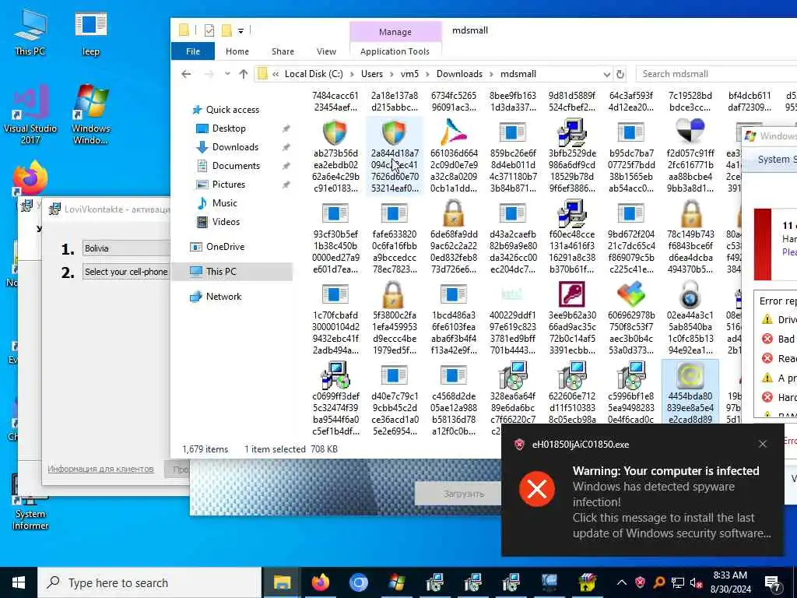The height and width of the screenshot is (598, 797).
Task: Click the Search mdsmall field
Action: point(716,74)
